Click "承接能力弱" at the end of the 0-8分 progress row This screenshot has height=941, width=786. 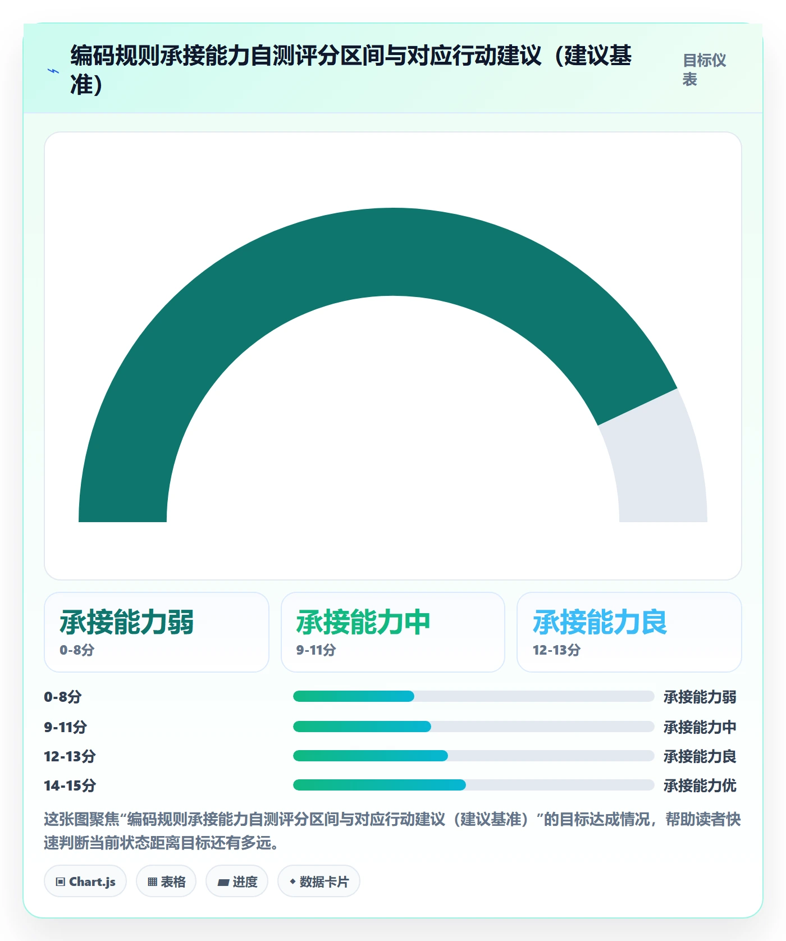point(700,697)
